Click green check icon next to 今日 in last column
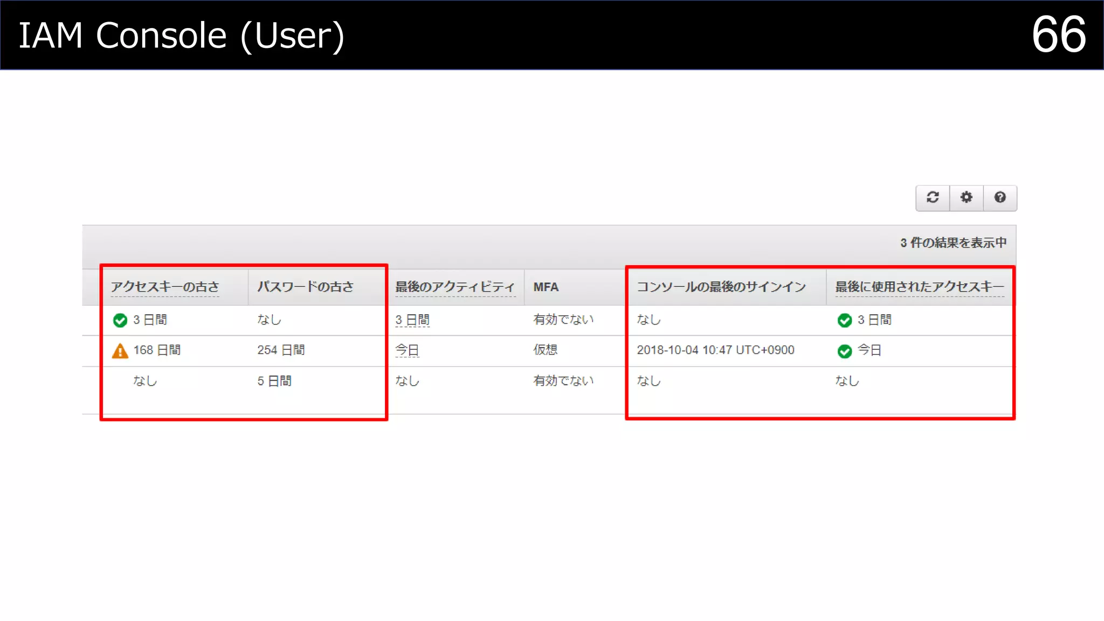This screenshot has height=621, width=1104. click(844, 351)
